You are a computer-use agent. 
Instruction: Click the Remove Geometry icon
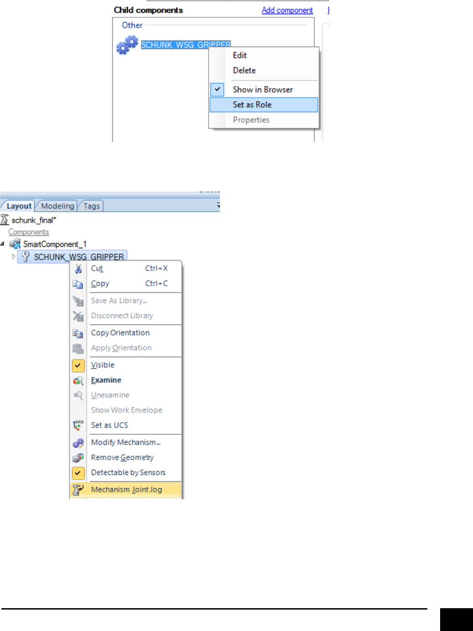pyautogui.click(x=78, y=458)
